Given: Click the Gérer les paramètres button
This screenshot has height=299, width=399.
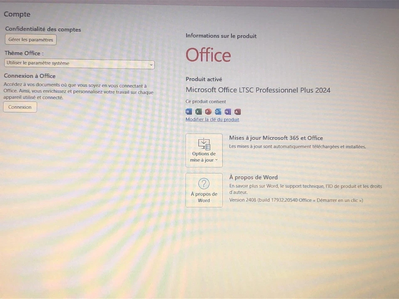Looking at the screenshot, I should pyautogui.click(x=30, y=39).
